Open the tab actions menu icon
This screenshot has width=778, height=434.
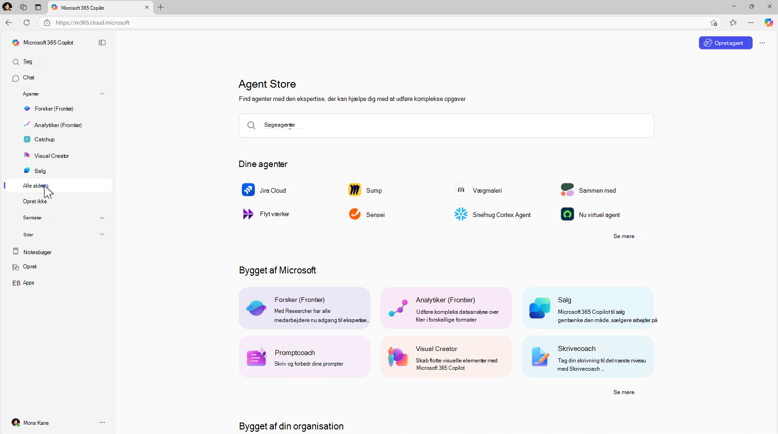[38, 7]
